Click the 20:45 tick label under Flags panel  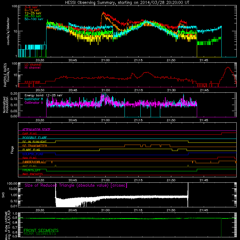[73, 180]
